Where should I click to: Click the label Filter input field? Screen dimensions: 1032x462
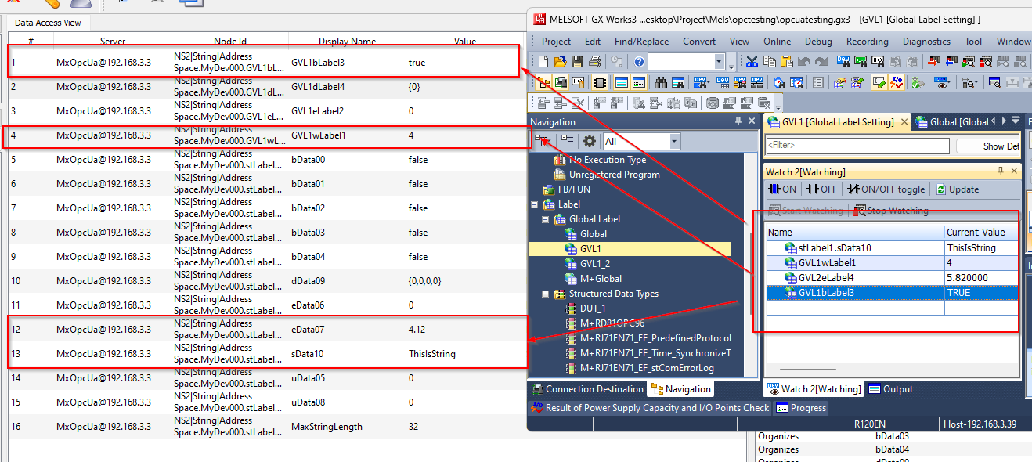[x=857, y=146]
